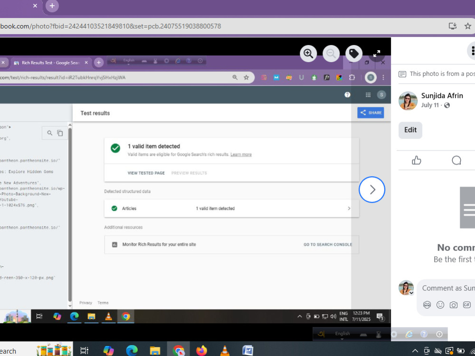Viewport: 475px width, 356px height.
Task: Check the battery status tray icon beside OneDrive
Action: [x=460, y=351]
